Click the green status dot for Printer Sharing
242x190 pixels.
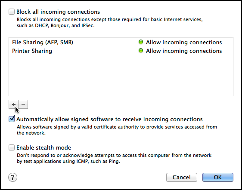pos(141,51)
